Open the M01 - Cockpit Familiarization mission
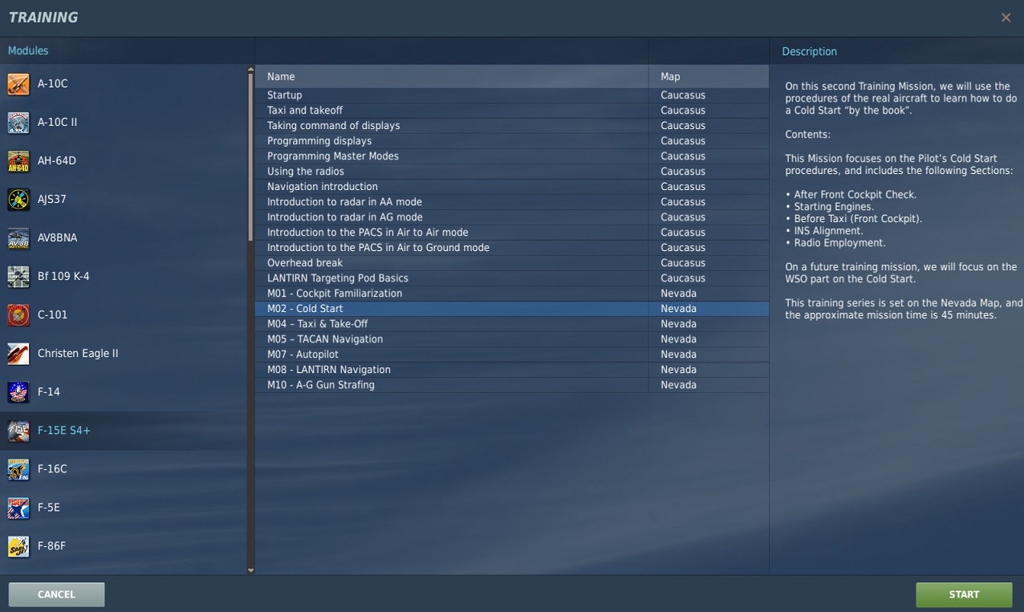 point(334,293)
